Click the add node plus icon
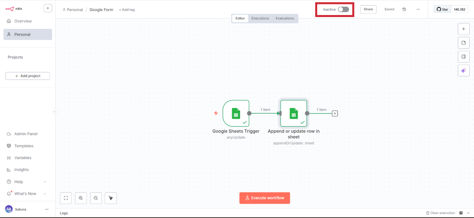 coord(463,29)
